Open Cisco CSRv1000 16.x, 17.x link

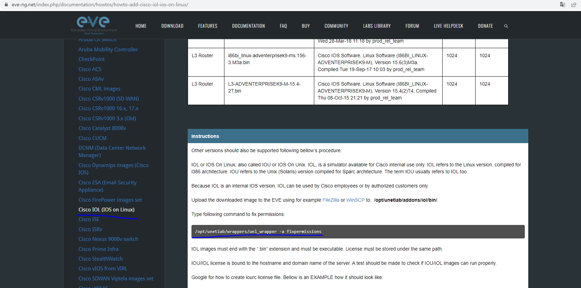pos(108,108)
